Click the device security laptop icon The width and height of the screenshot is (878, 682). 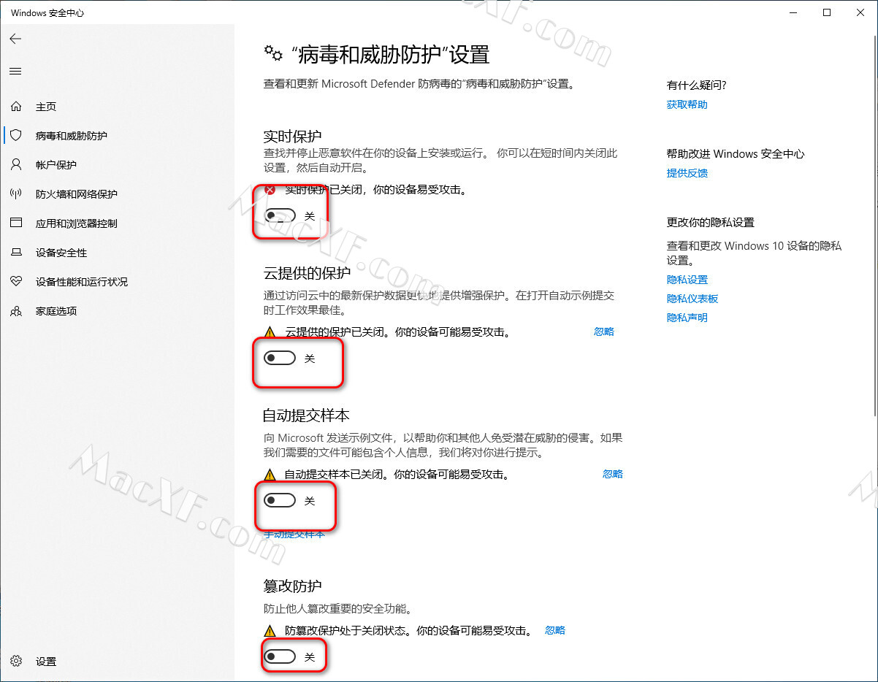tap(16, 253)
